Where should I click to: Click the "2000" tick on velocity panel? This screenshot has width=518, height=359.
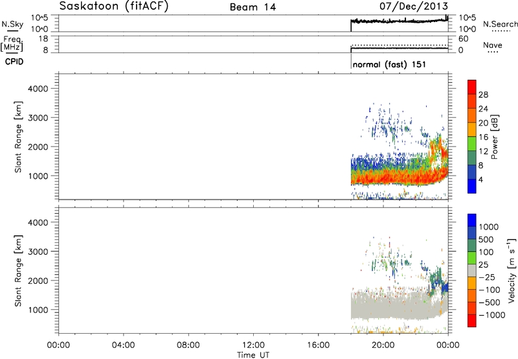(38, 281)
